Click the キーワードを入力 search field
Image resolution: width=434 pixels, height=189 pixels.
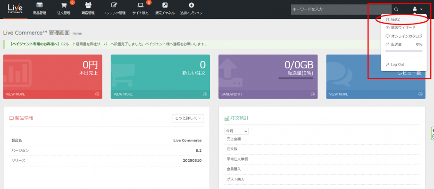[340, 9]
